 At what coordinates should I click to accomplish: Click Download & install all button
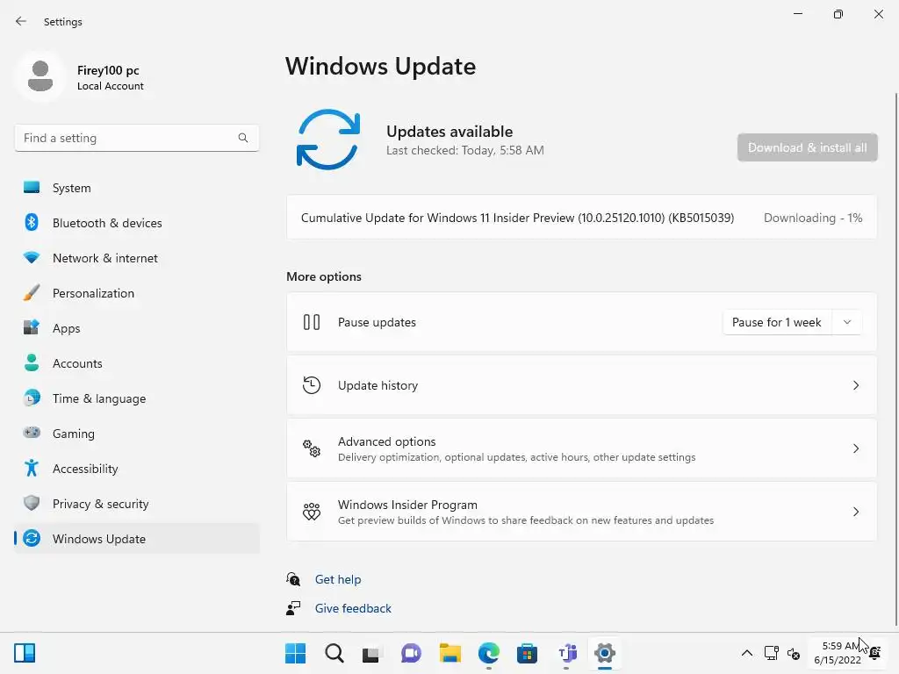point(808,147)
